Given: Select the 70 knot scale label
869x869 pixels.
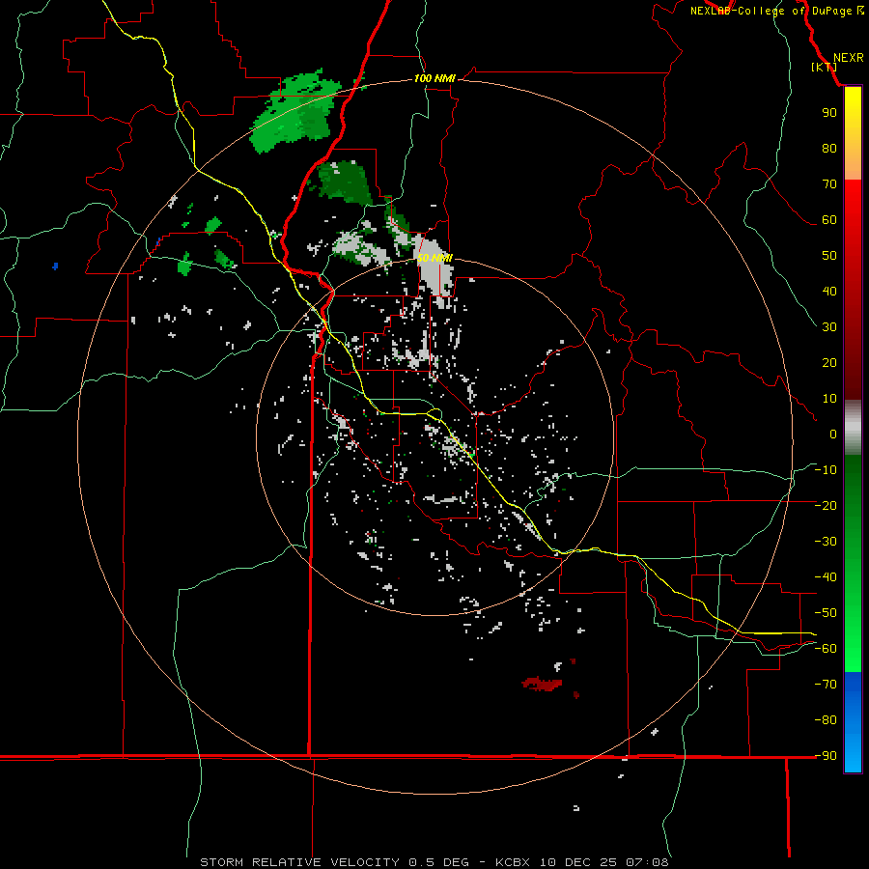Looking at the screenshot, I should (x=829, y=184).
